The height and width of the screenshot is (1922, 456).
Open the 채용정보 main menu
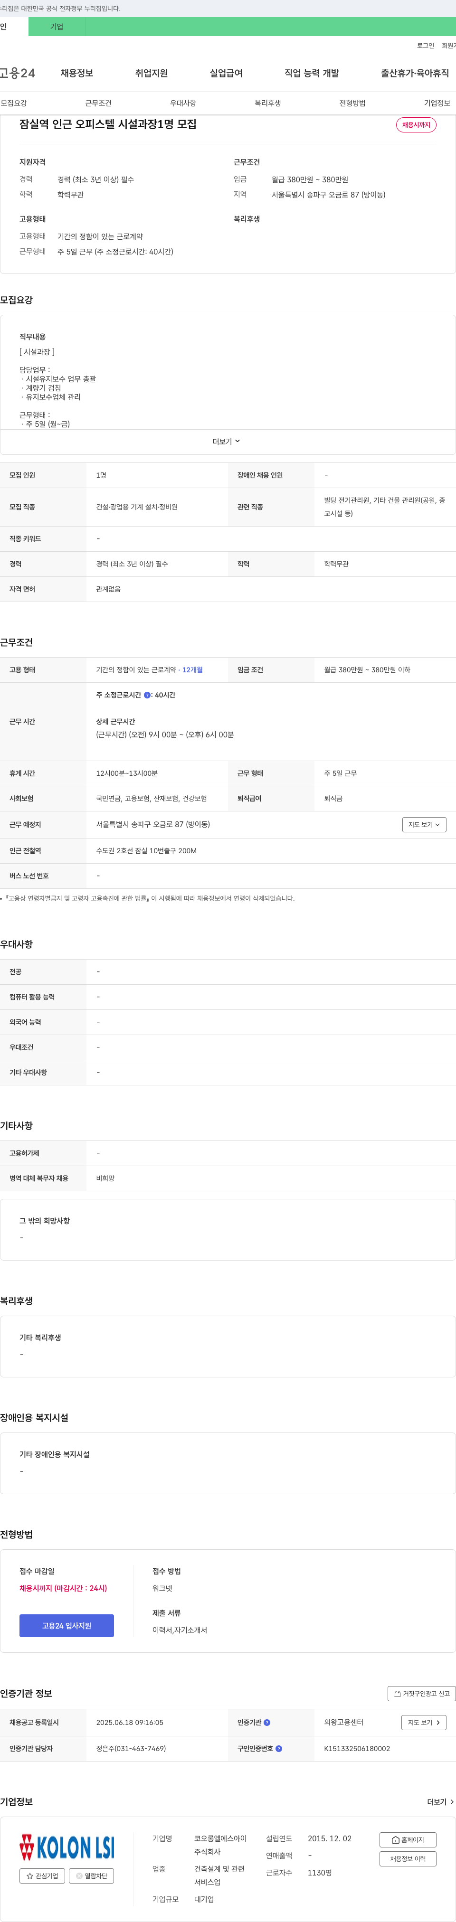pos(77,73)
